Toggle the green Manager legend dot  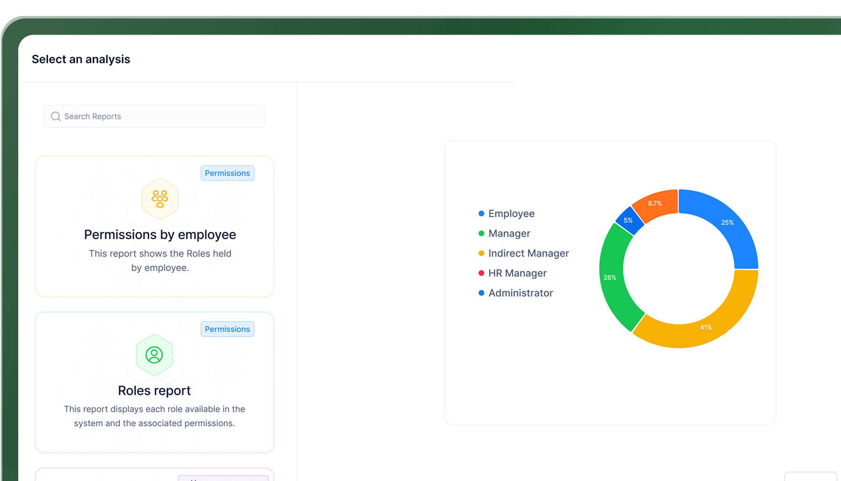(481, 233)
